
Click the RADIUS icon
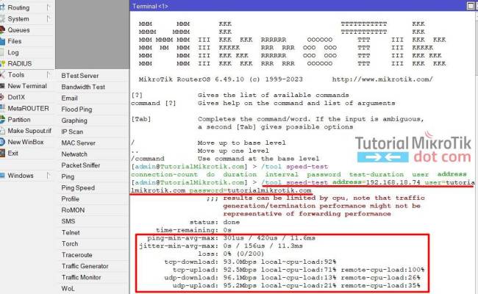2,64
